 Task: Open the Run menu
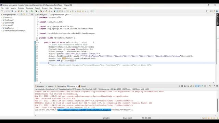click(x=51, y=8)
